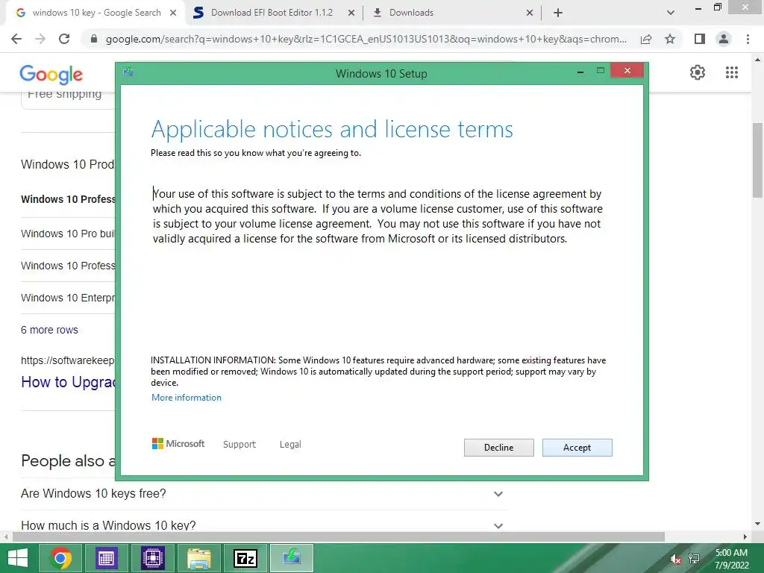This screenshot has height=573, width=764.
Task: Open Chrome from the taskbar
Action: [x=61, y=558]
